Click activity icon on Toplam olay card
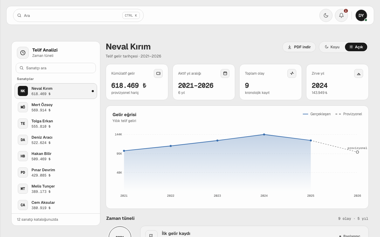Image resolution: width=380 pixels, height=237 pixels. [x=292, y=73]
